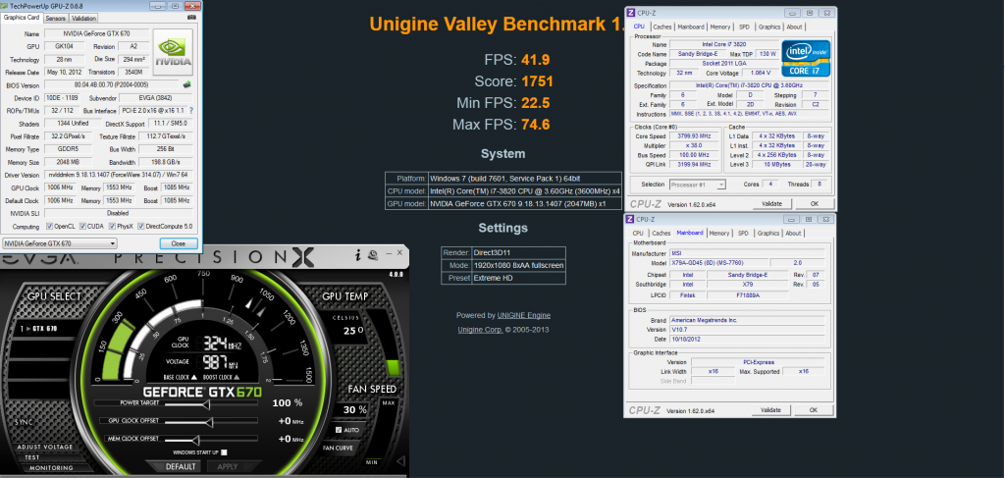Viewport: 1005px width, 478px height.
Task: Click the Base Clock triangle marker
Action: point(194,377)
